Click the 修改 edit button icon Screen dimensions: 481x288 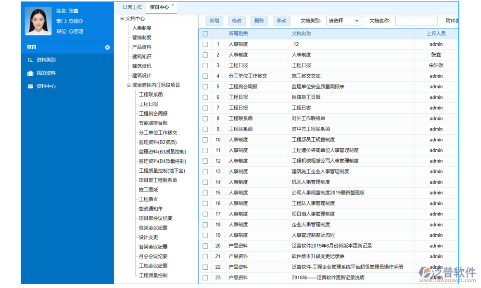(236, 21)
